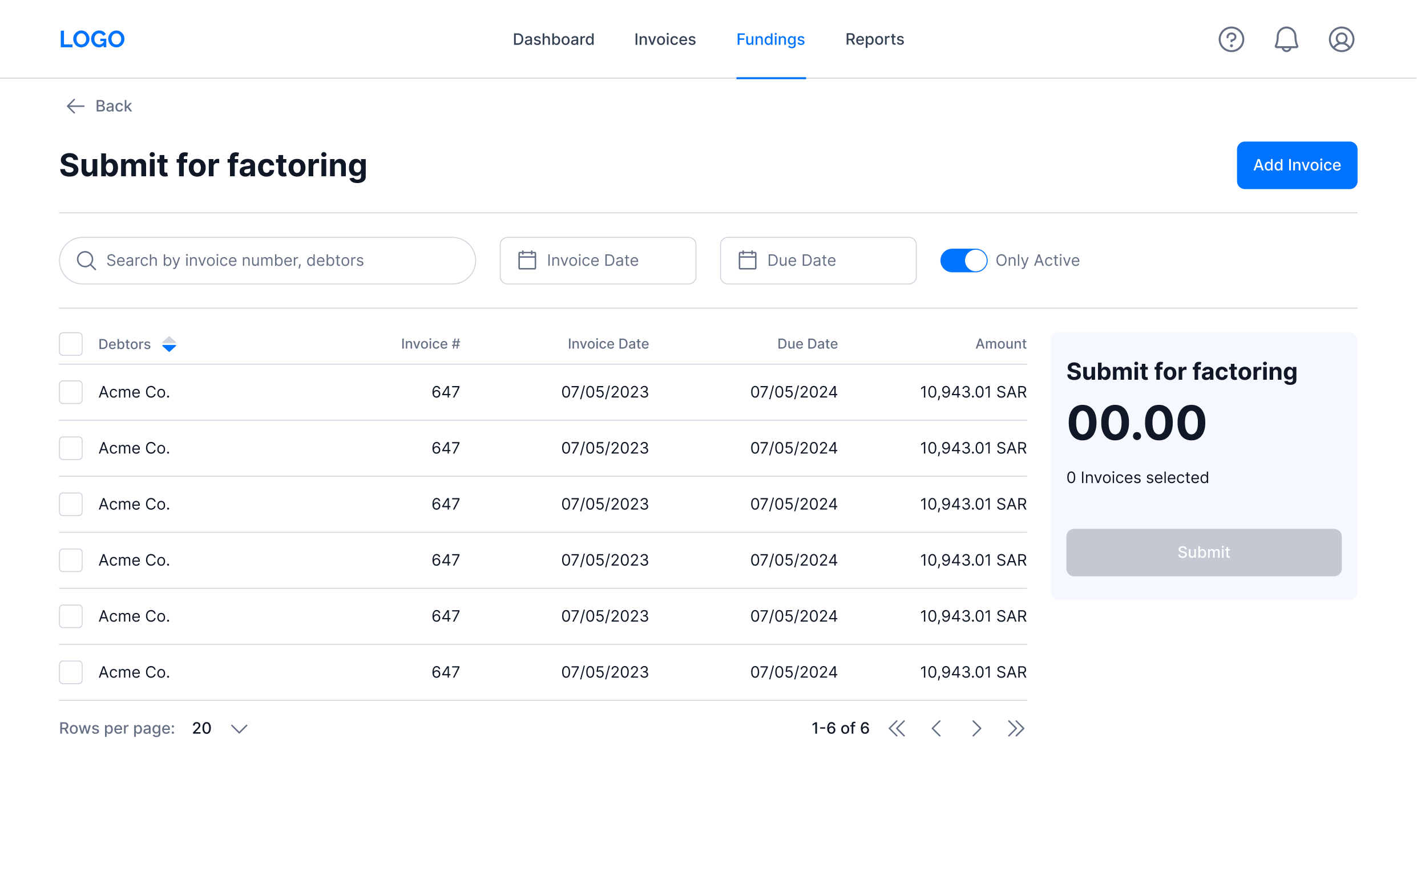Open the Invoice Date calendar icon
This screenshot has width=1417, height=885.
[x=527, y=260]
